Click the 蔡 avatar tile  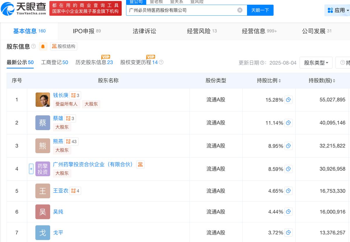(x=43, y=123)
